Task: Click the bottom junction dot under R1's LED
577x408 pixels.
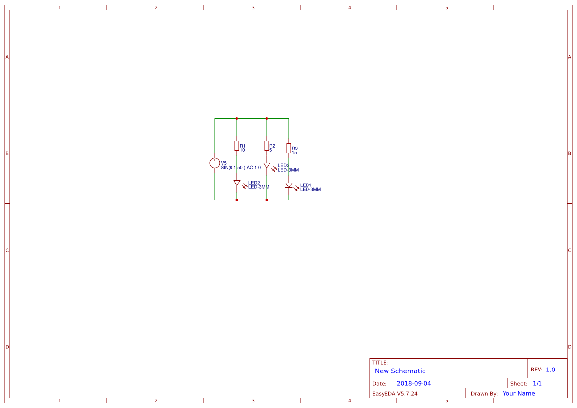Action: pos(237,200)
